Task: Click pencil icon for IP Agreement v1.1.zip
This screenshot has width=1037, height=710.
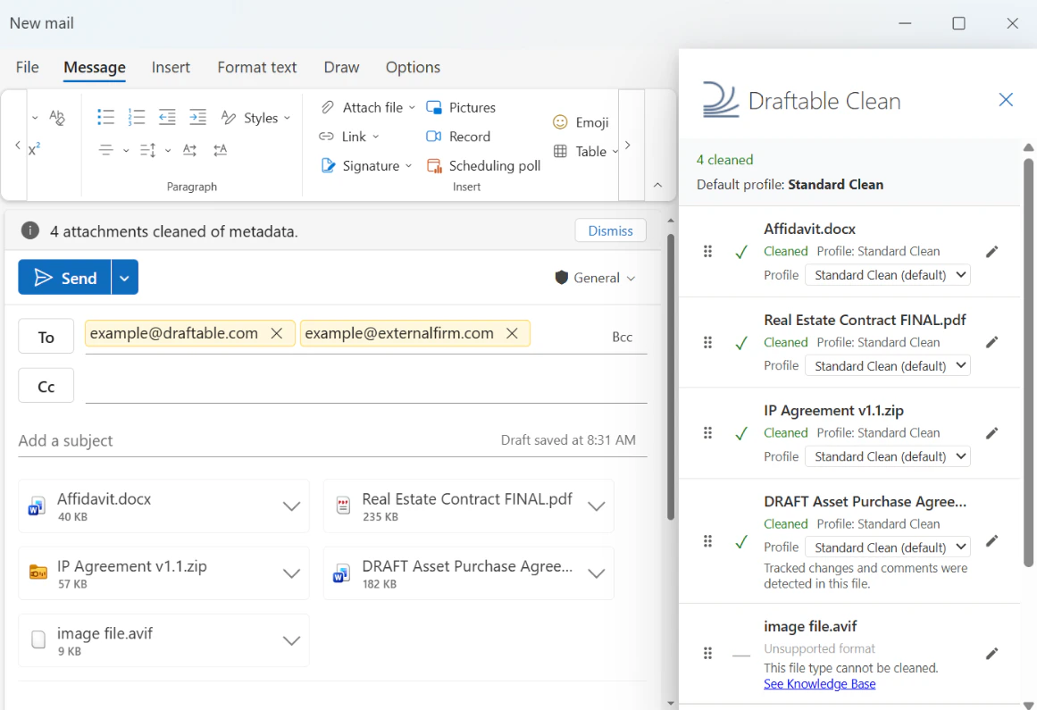Action: pyautogui.click(x=991, y=434)
